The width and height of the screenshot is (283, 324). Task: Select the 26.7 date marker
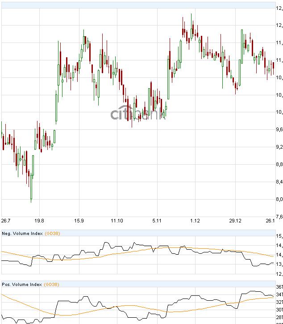pos(6,221)
